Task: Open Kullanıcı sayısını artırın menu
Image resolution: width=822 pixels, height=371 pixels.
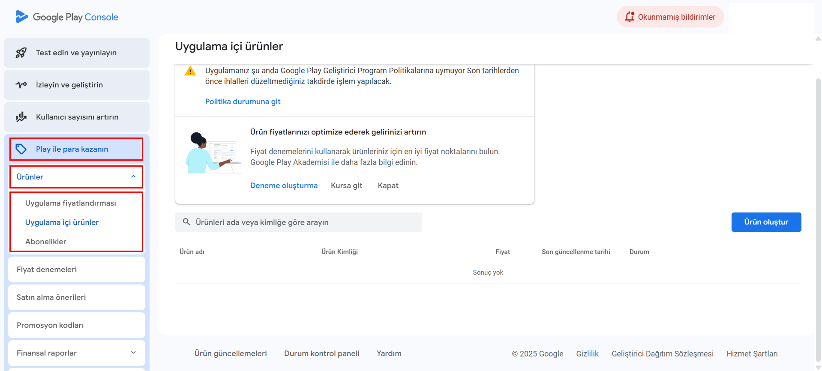Action: pyautogui.click(x=77, y=117)
